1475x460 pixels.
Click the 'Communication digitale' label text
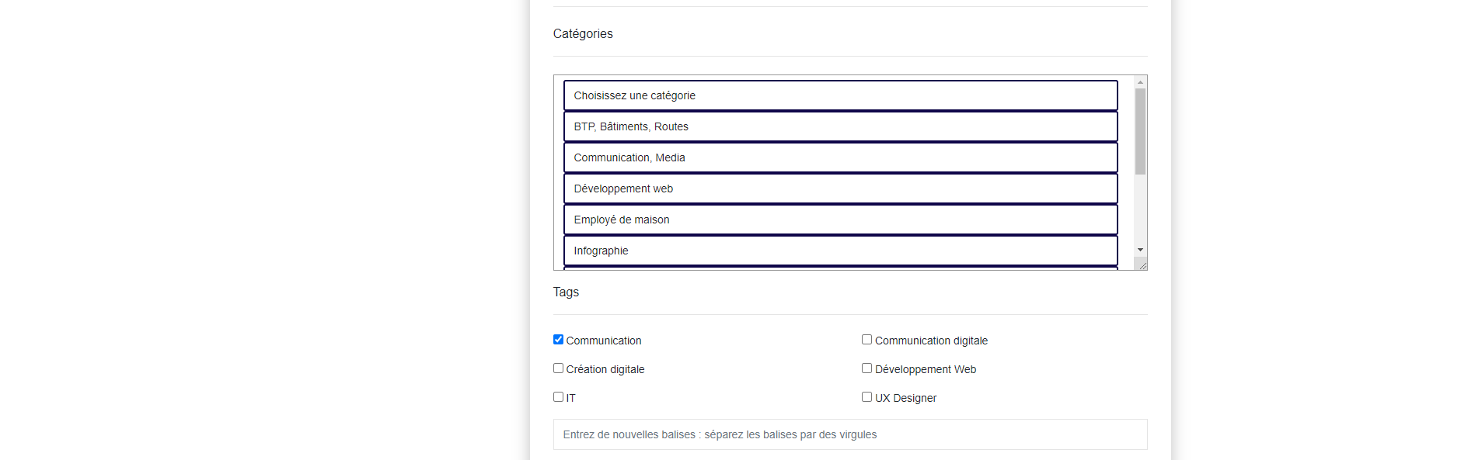(931, 341)
